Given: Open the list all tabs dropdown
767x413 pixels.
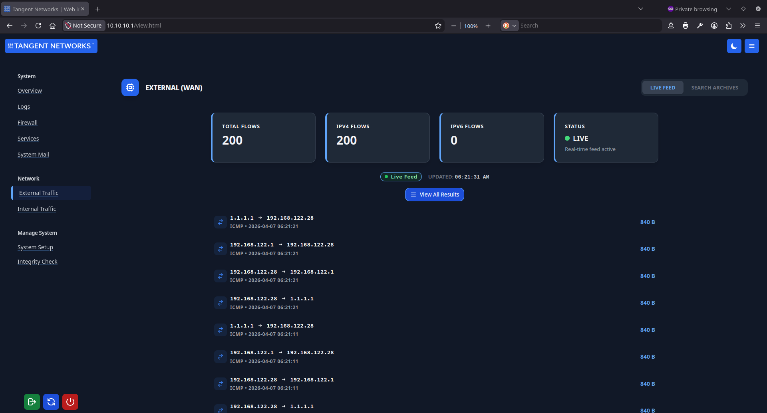Looking at the screenshot, I should 641,9.
